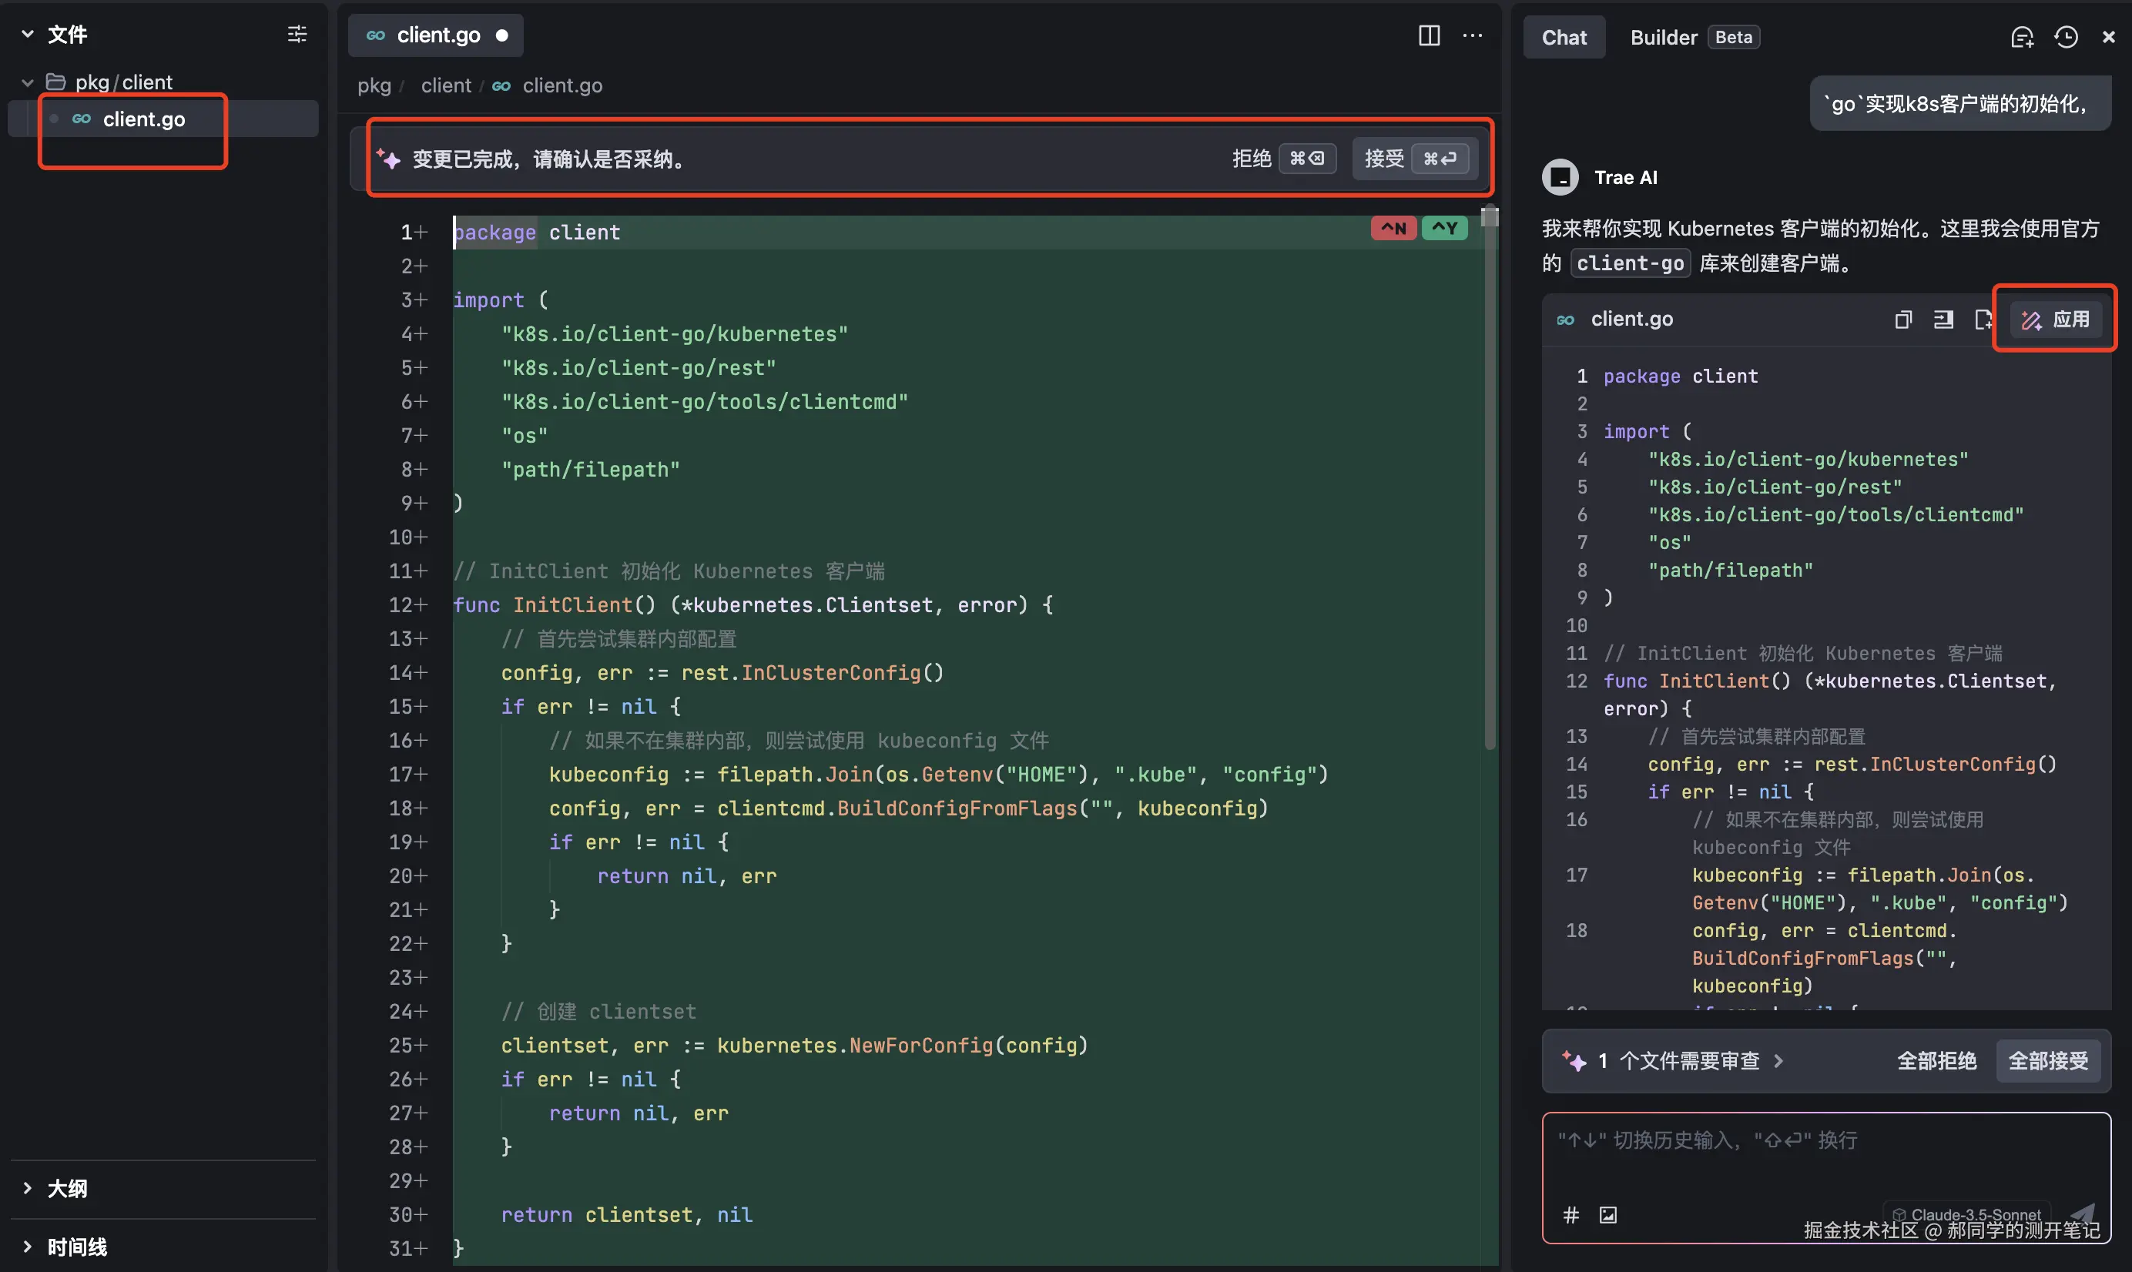The image size is (2132, 1272).
Task: Click the # context reference icon
Action: 1571,1213
